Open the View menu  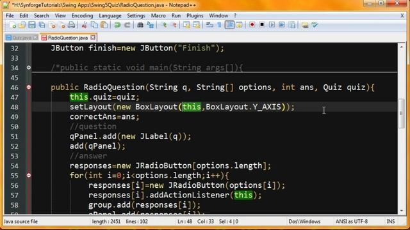pos(60,15)
